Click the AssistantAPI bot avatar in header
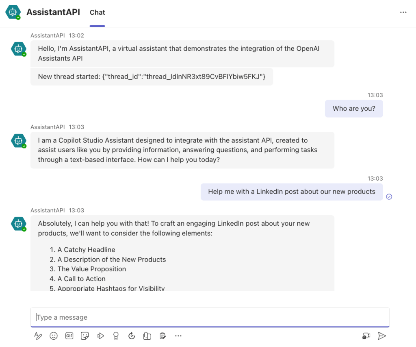This screenshot has height=347, width=416. [13, 12]
